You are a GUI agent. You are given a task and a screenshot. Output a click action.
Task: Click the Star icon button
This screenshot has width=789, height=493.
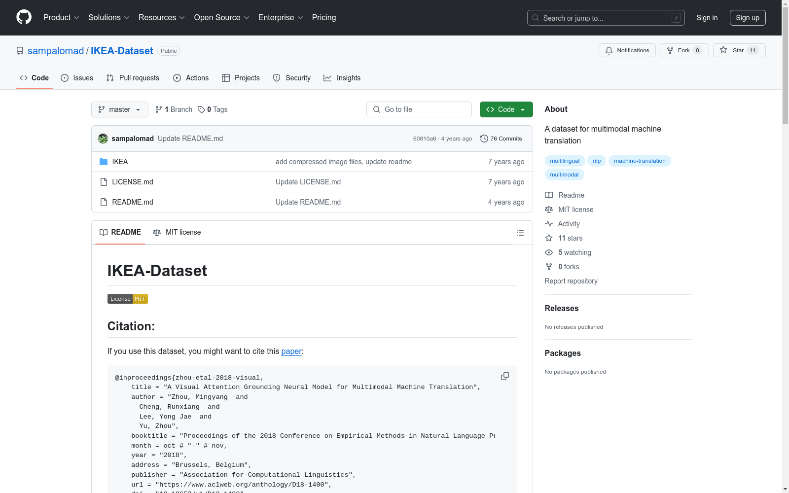coord(739,50)
